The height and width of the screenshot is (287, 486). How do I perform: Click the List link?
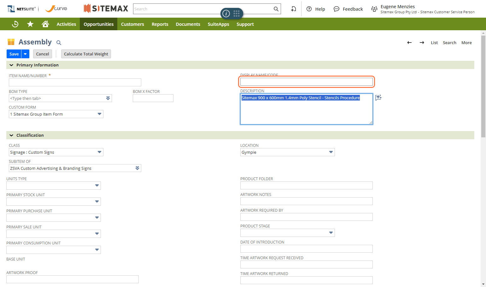pos(434,43)
